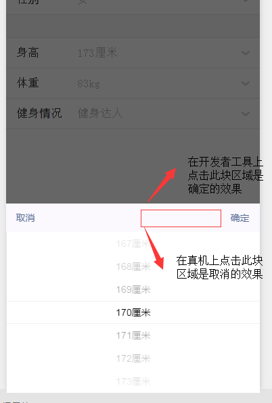Expand the 体重 dropdown chevron
The height and width of the screenshot is (403, 272).
(x=246, y=83)
